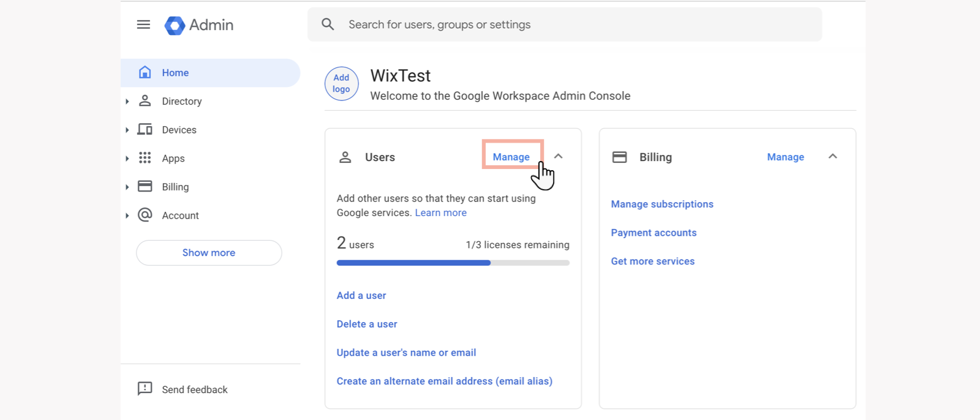Focus the search users, groups or settings field
This screenshot has height=420, width=980.
pyautogui.click(x=565, y=24)
